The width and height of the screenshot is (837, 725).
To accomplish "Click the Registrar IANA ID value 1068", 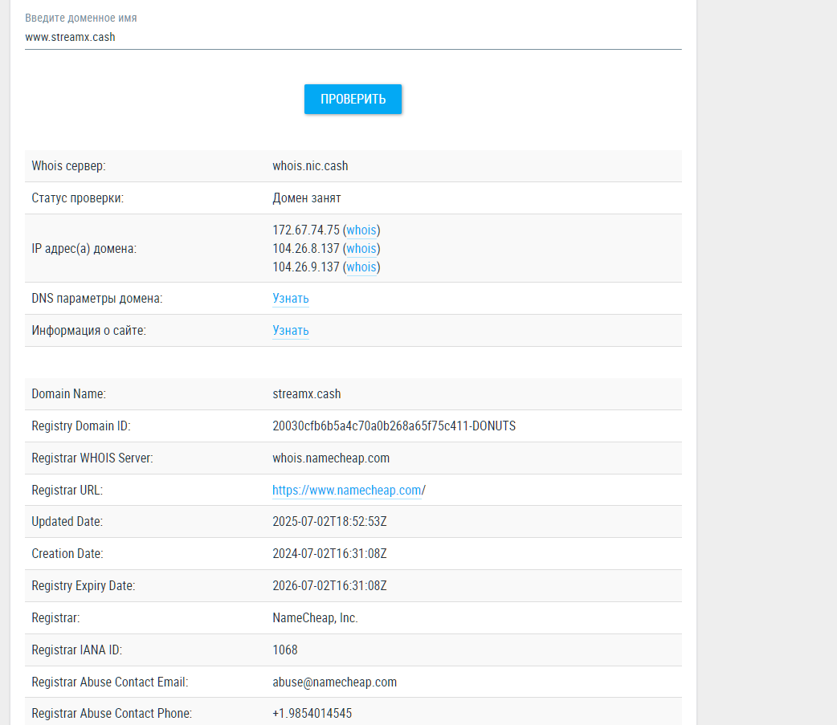I will pyautogui.click(x=285, y=650).
